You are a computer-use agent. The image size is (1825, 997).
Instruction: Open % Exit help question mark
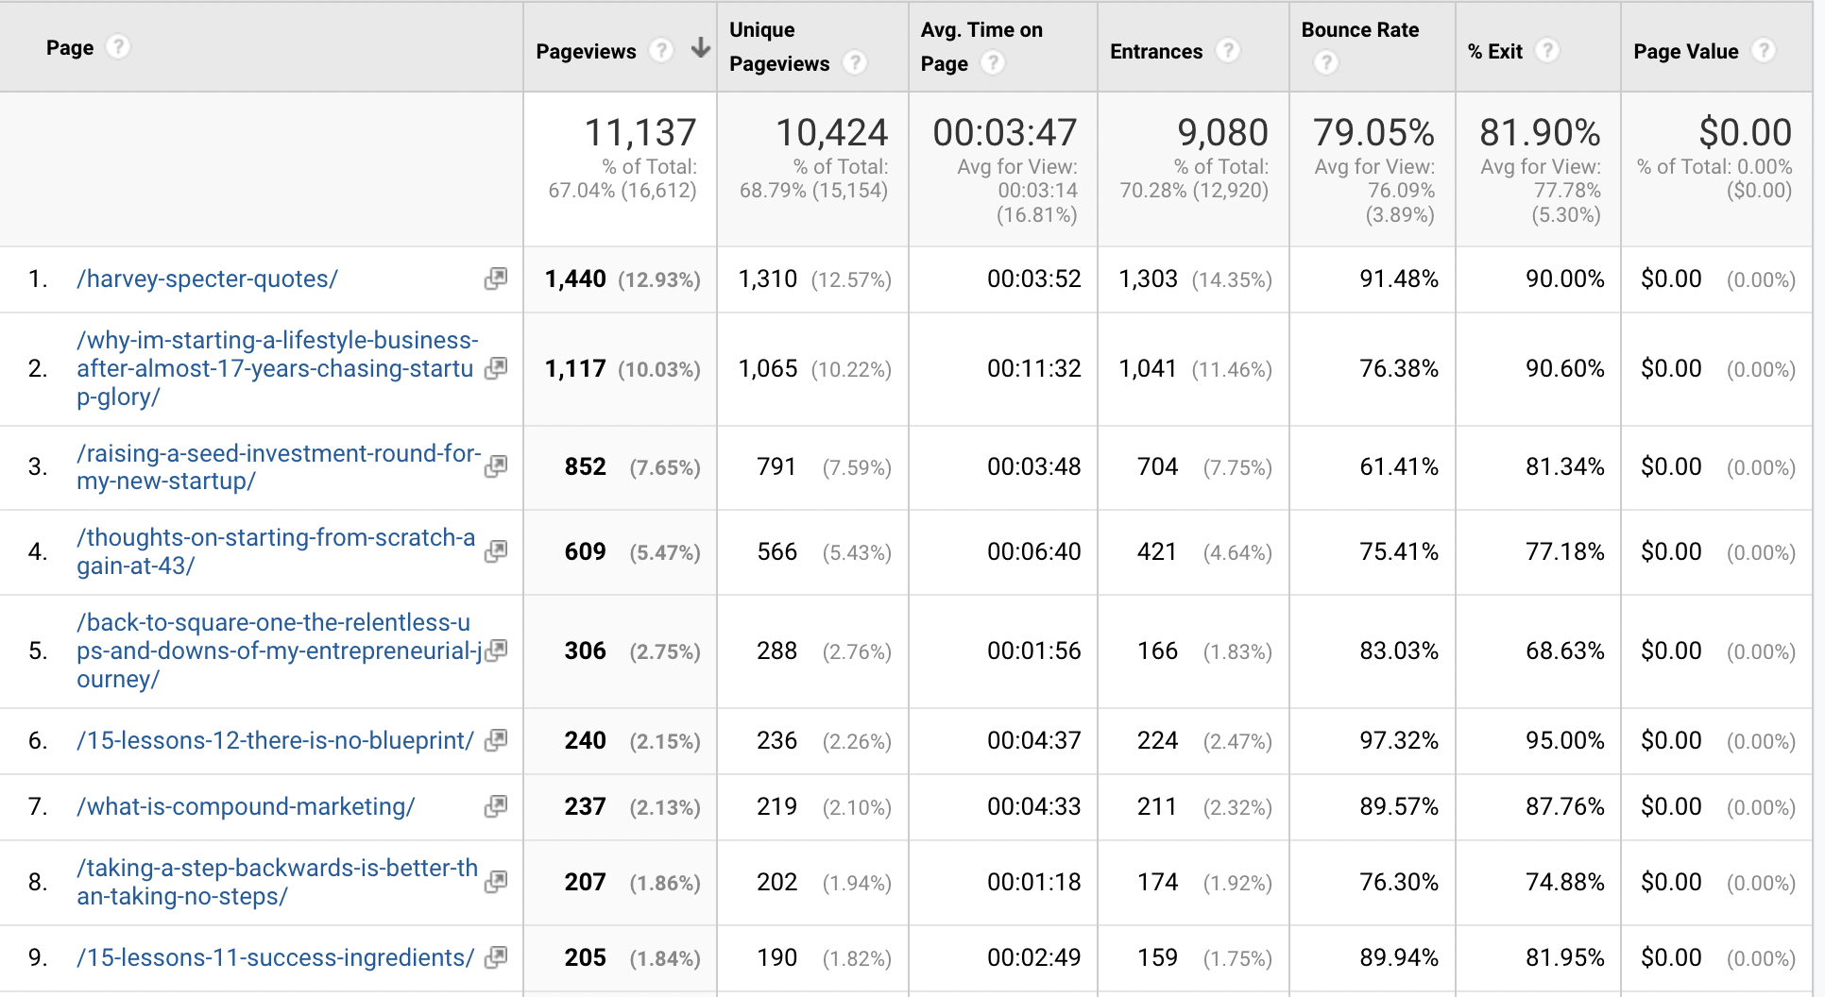tap(1546, 50)
